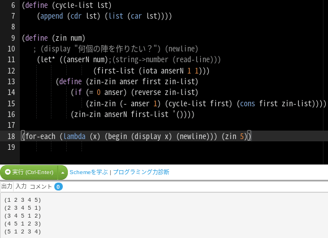Switch to the コメント tab
The width and height of the screenshot is (328, 238).
tap(41, 187)
